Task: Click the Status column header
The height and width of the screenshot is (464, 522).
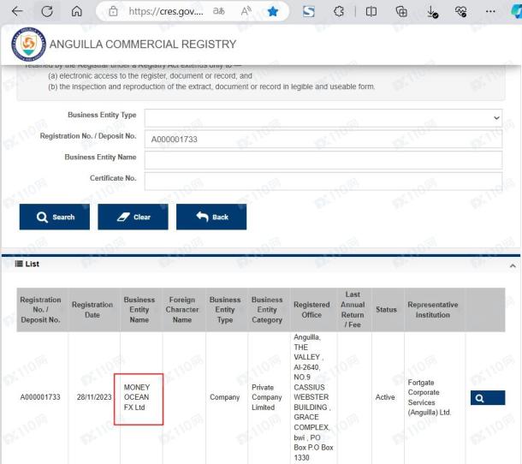Action: (x=386, y=310)
